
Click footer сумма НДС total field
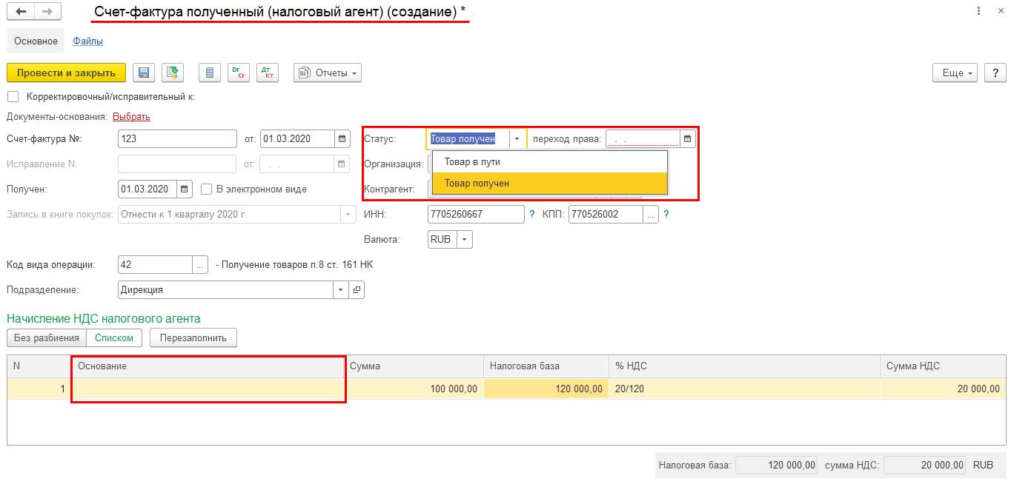925,466
